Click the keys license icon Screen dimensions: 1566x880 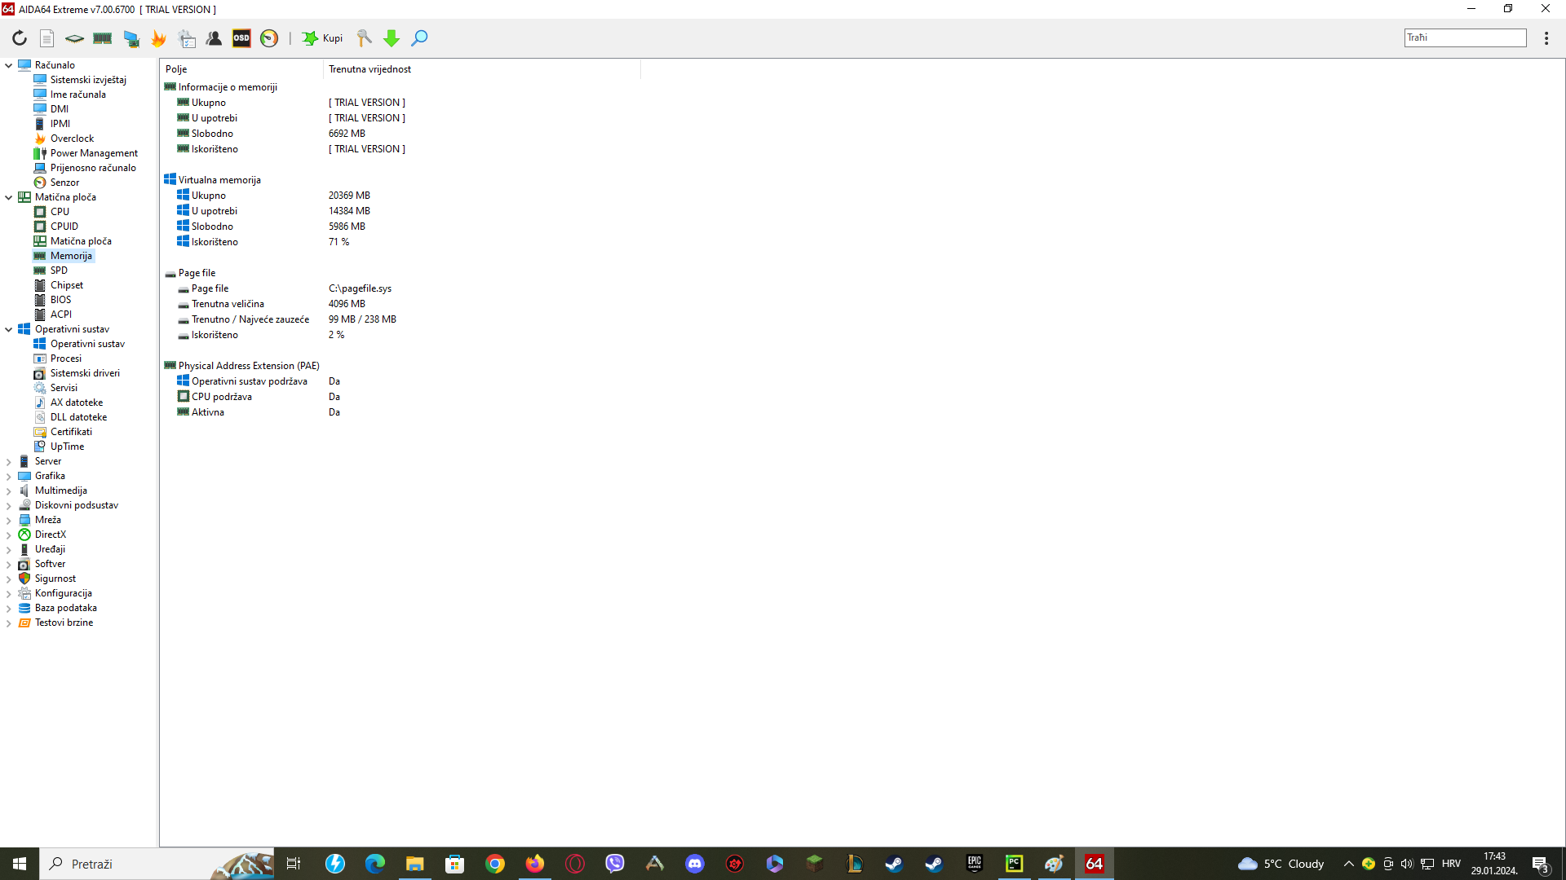point(364,38)
